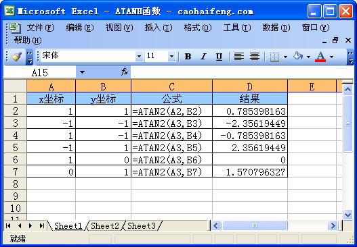
Task: Open the 工具 menu
Action: (x=237, y=28)
